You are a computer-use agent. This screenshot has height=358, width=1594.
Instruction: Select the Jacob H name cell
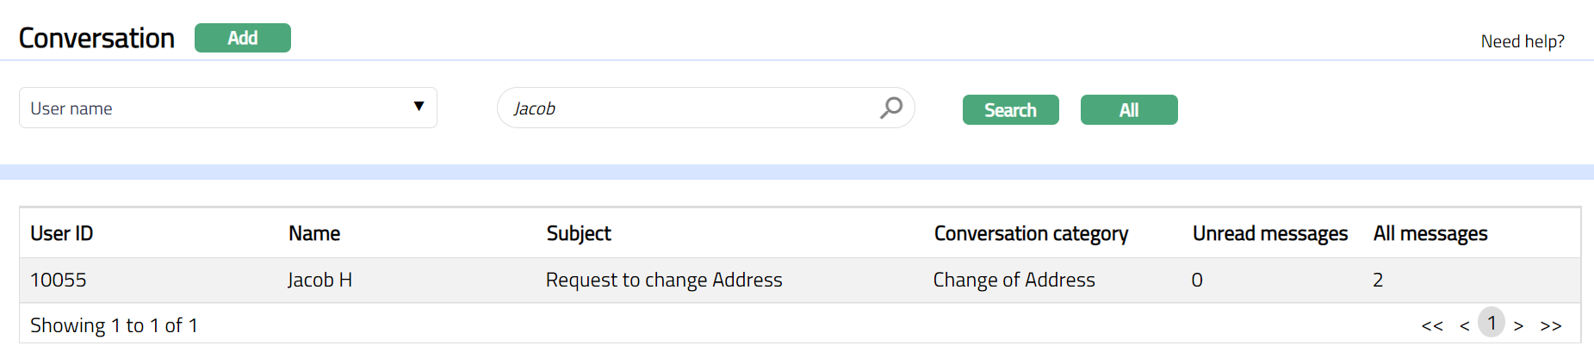[x=319, y=280]
